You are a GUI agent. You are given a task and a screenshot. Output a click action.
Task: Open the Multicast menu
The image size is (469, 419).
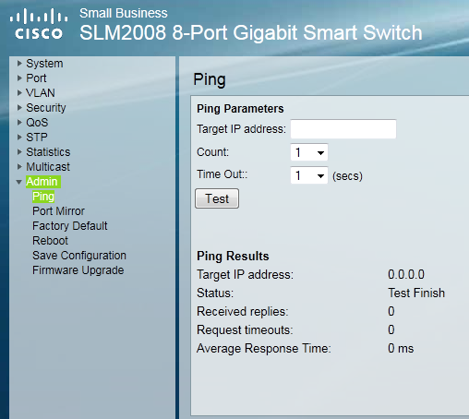[48, 167]
